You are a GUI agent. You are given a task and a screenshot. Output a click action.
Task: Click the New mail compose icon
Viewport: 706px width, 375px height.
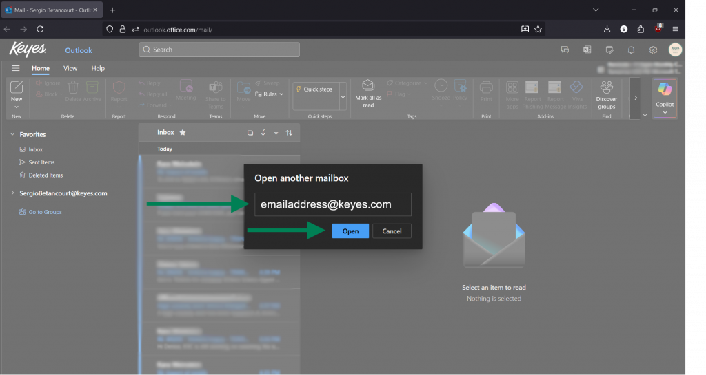click(x=17, y=87)
